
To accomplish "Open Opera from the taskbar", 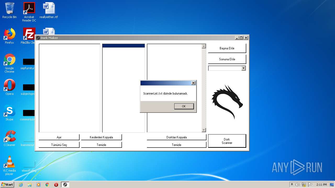I will [56, 185].
